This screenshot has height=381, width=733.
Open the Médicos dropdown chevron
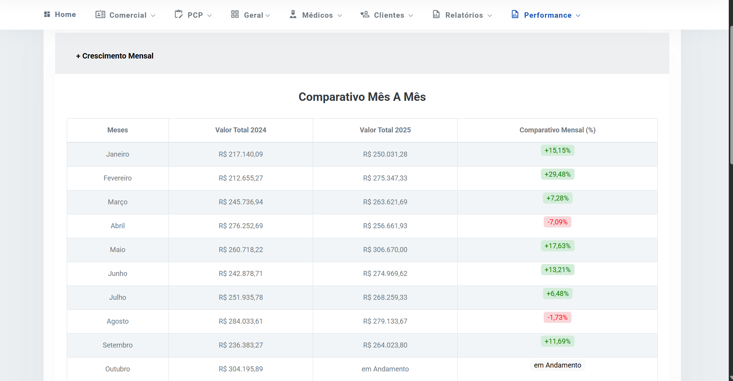[340, 15]
